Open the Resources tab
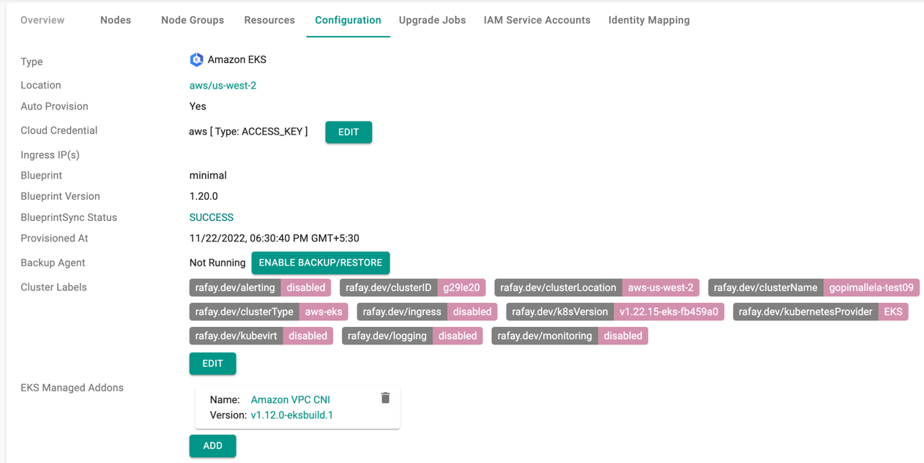Viewport: 924px width, 463px height. point(269,20)
